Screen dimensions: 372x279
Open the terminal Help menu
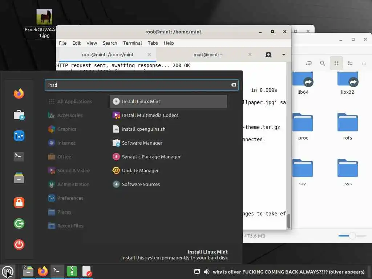169,43
